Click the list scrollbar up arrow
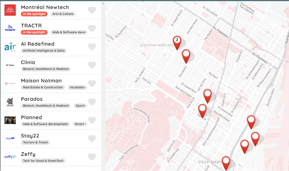 [103, 4]
